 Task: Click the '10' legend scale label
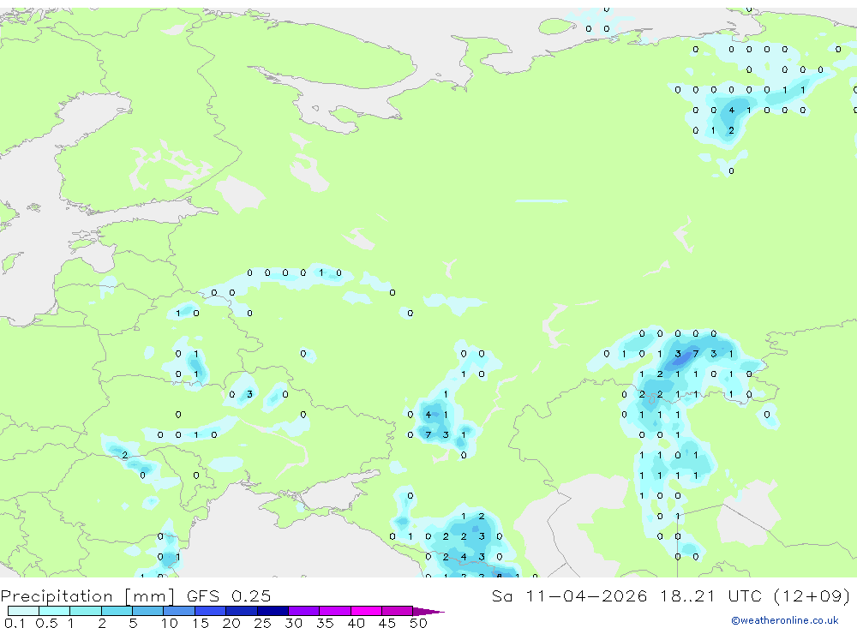coord(170,623)
